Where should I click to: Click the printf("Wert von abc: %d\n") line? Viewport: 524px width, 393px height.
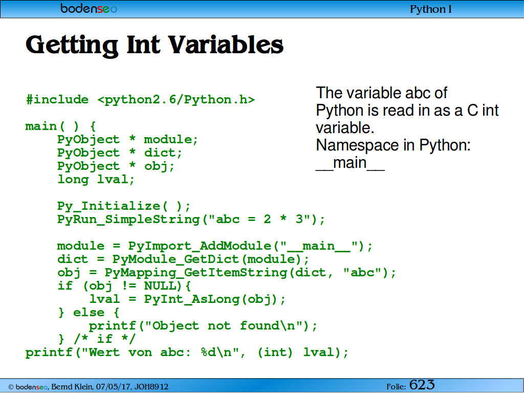coord(187,353)
